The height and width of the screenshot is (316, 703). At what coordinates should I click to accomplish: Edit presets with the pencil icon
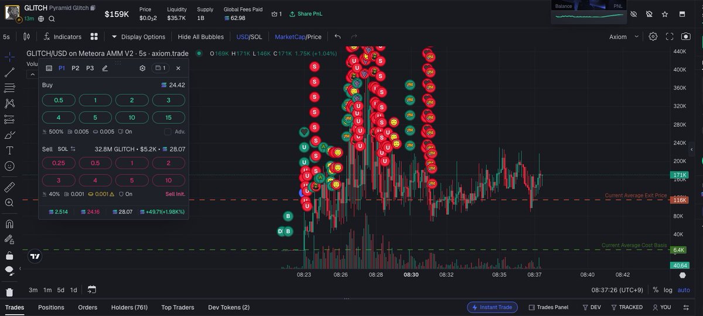pyautogui.click(x=105, y=68)
